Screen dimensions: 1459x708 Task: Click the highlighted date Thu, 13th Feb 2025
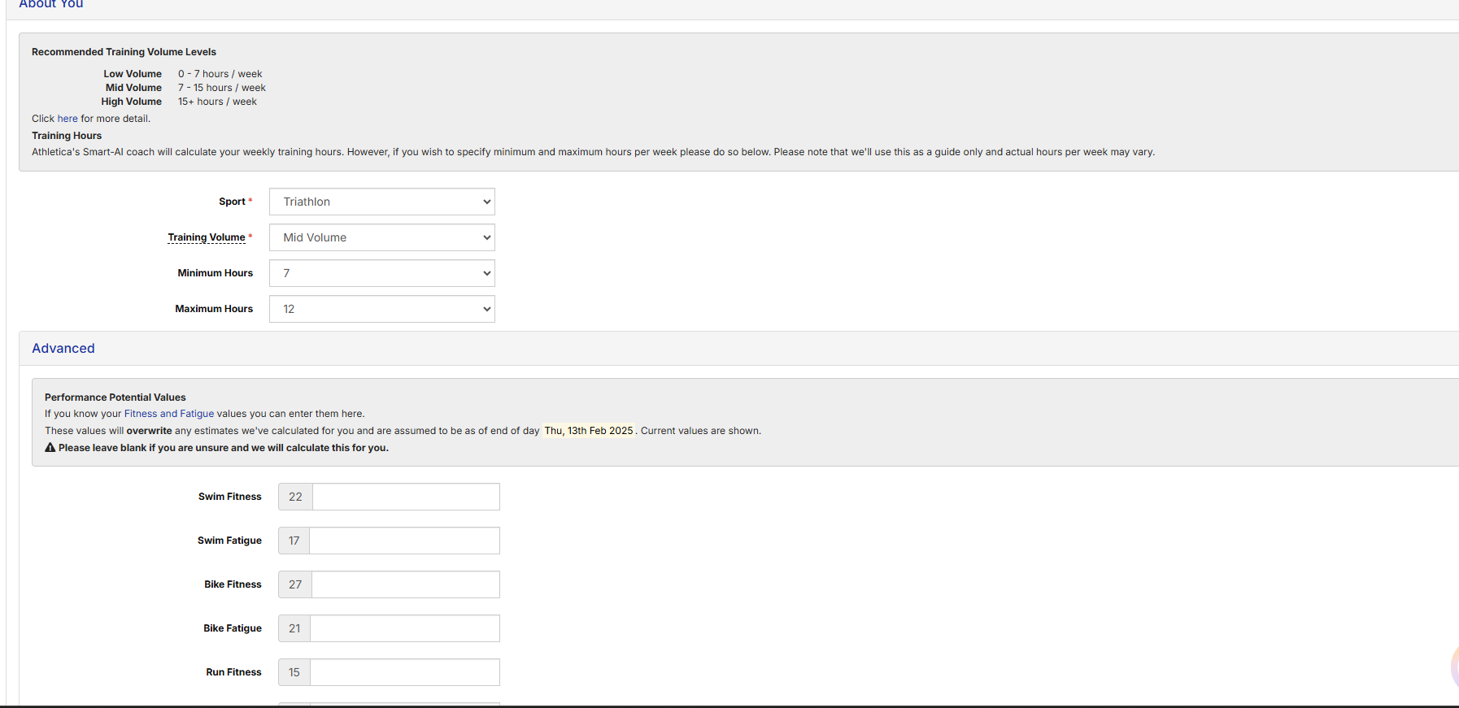point(588,431)
